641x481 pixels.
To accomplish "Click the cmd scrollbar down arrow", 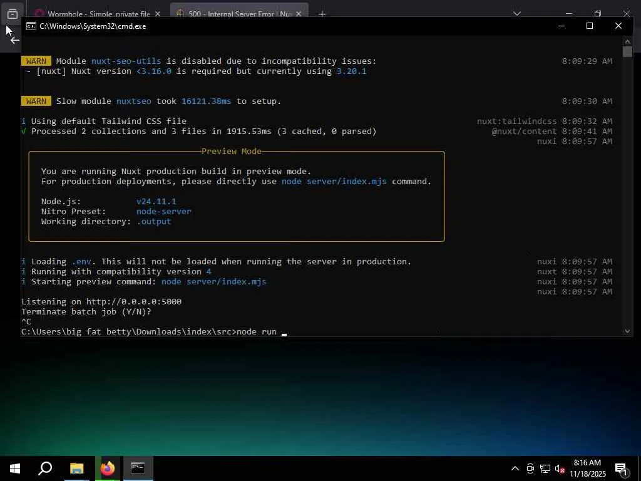I will (x=627, y=331).
